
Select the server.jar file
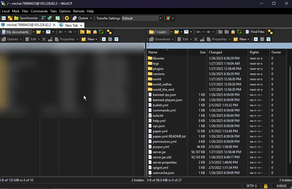(x=159, y=152)
